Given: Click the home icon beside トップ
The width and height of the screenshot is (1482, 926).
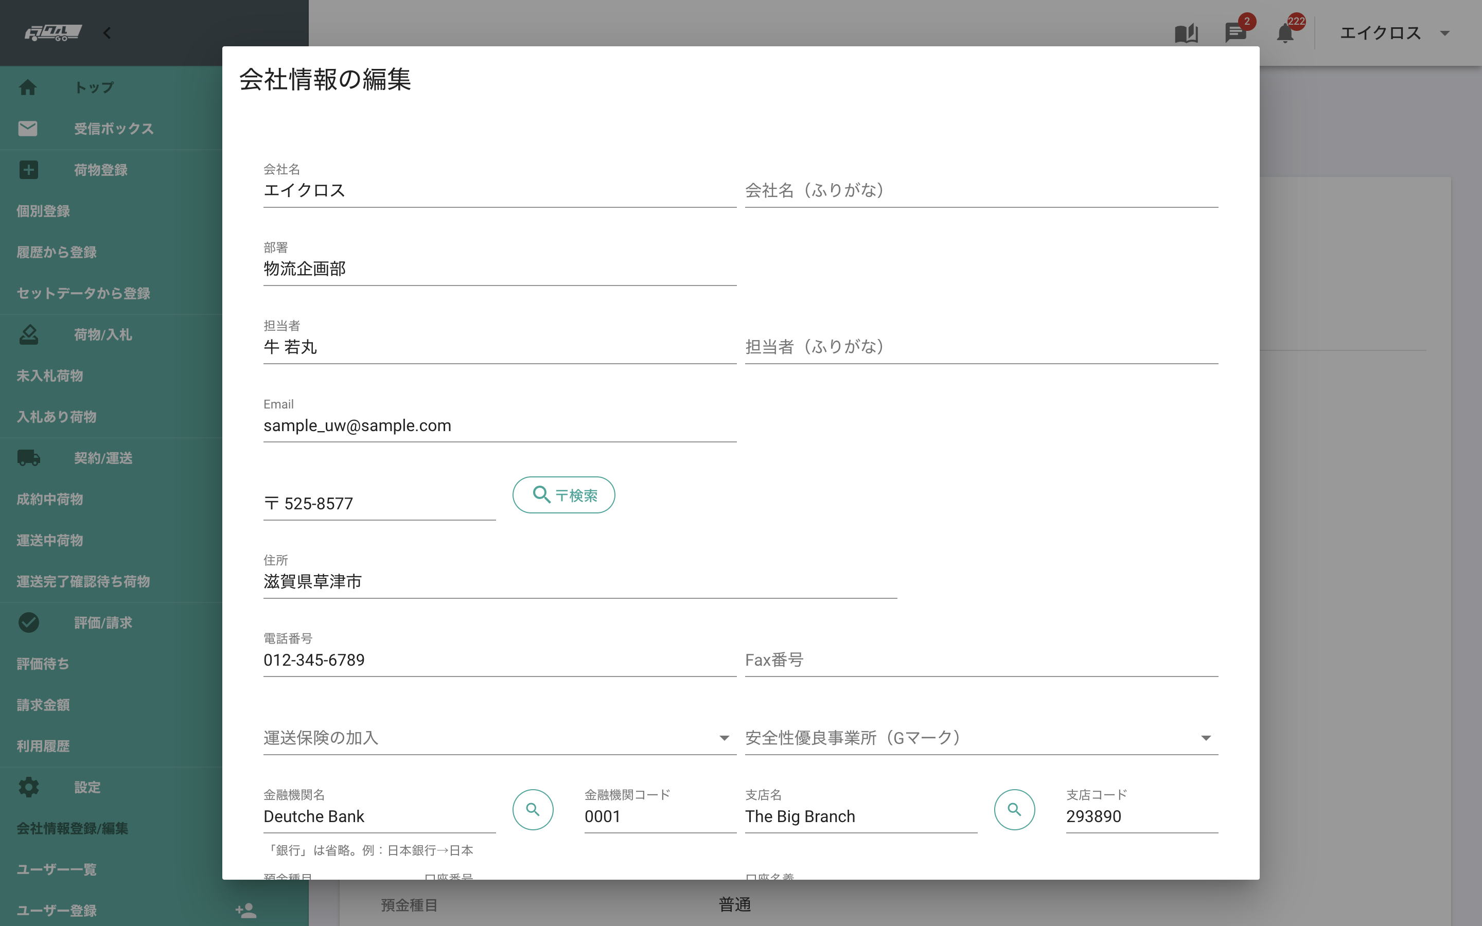Looking at the screenshot, I should point(28,87).
